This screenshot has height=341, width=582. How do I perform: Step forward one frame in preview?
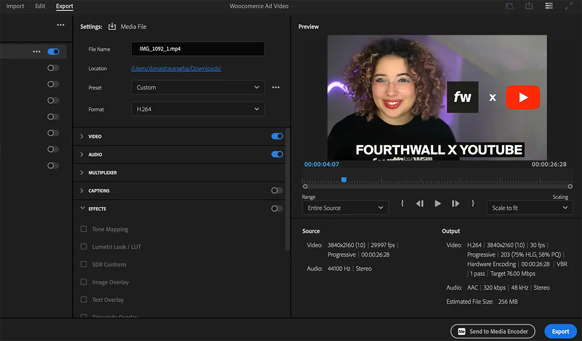tap(455, 204)
